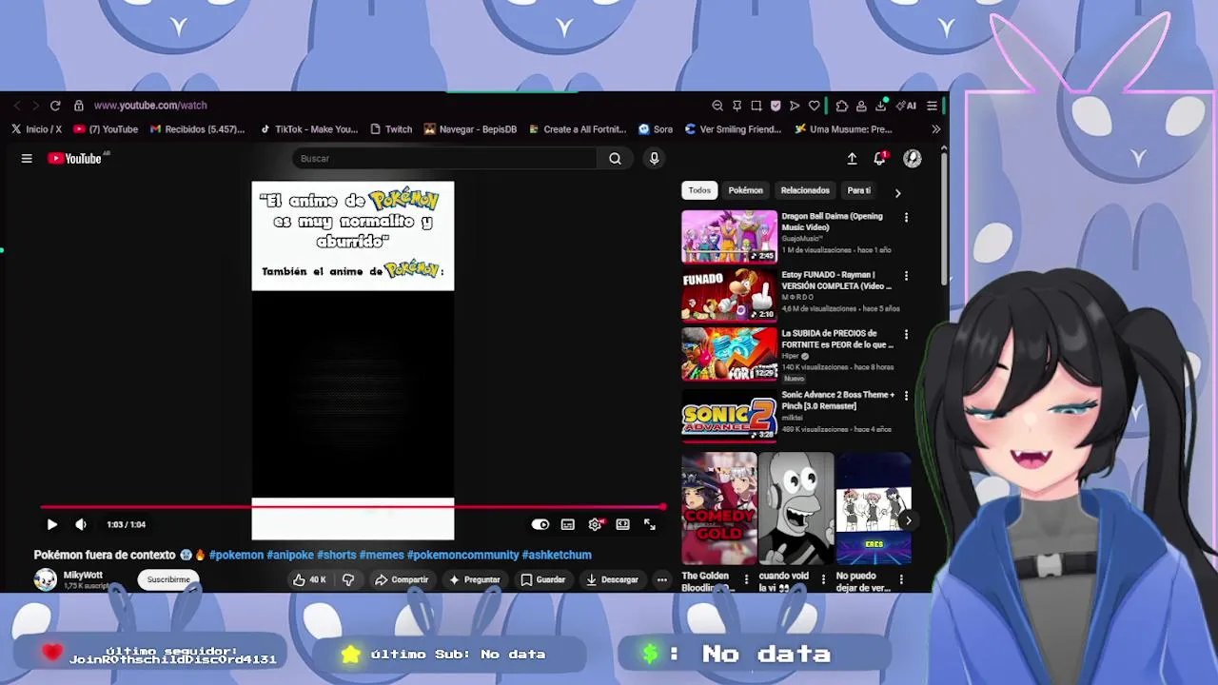The width and height of the screenshot is (1218, 685).
Task: Show more bookmarks with double chevron
Action: pos(936,129)
